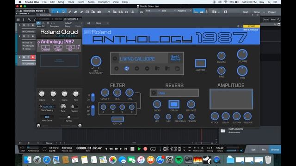The width and height of the screenshot is (296, 166).
Task: Switch the LP/BP/HP filter type selector
Action: (x=93, y=110)
